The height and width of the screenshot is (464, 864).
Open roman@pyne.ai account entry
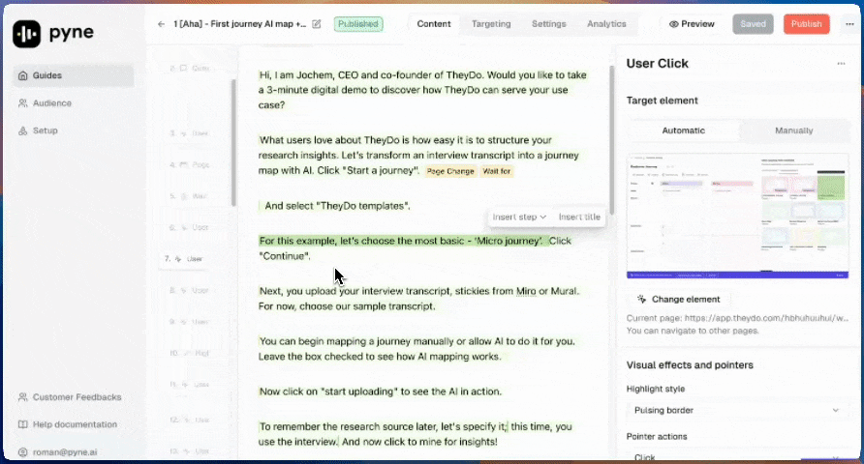[x=65, y=452]
